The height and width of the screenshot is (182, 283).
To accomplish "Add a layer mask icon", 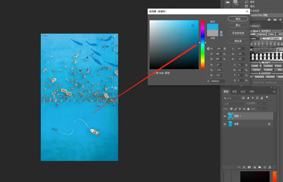I will (249, 167).
